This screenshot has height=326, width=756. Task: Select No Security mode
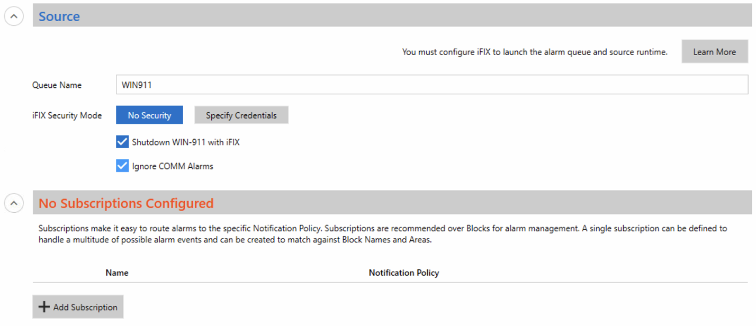(x=149, y=115)
